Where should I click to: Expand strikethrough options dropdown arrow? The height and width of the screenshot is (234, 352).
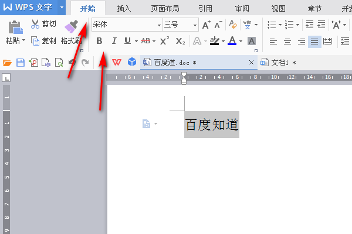point(154,41)
